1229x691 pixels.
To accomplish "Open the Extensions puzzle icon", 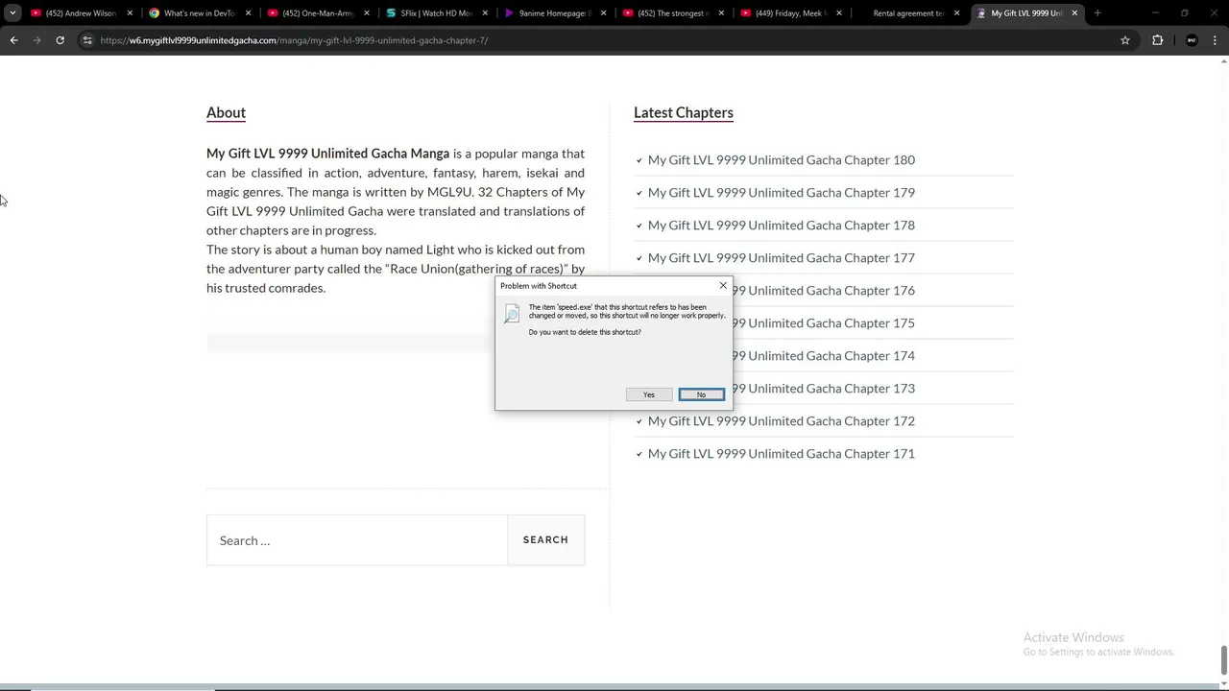I will [x=1157, y=40].
